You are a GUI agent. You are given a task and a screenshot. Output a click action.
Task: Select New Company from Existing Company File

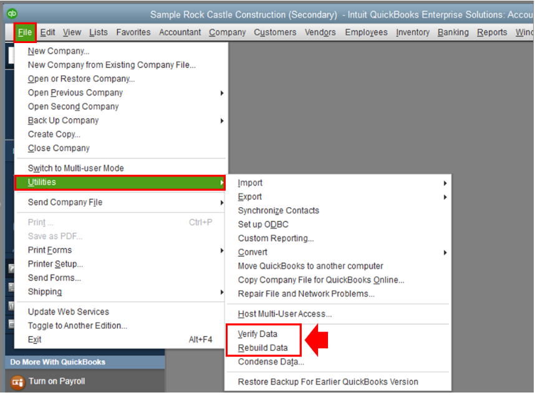tap(121, 65)
